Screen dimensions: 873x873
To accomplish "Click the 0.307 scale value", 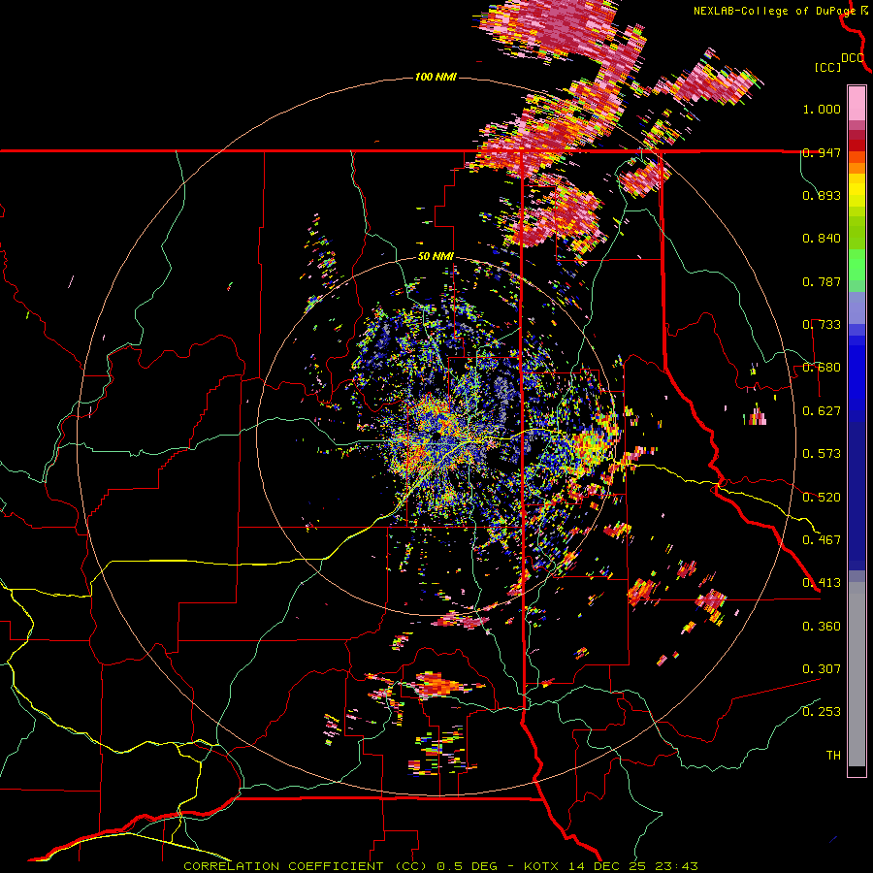I will [822, 669].
